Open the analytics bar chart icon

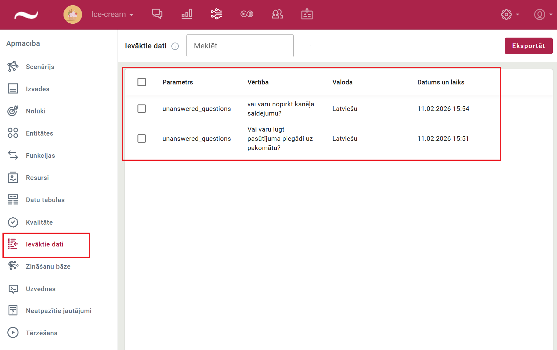186,14
